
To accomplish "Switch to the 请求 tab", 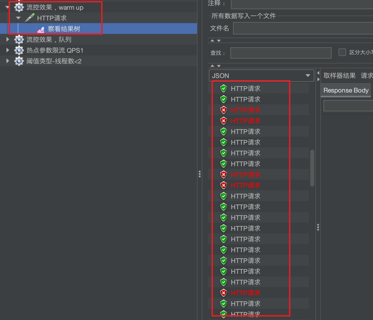I will click(x=367, y=76).
